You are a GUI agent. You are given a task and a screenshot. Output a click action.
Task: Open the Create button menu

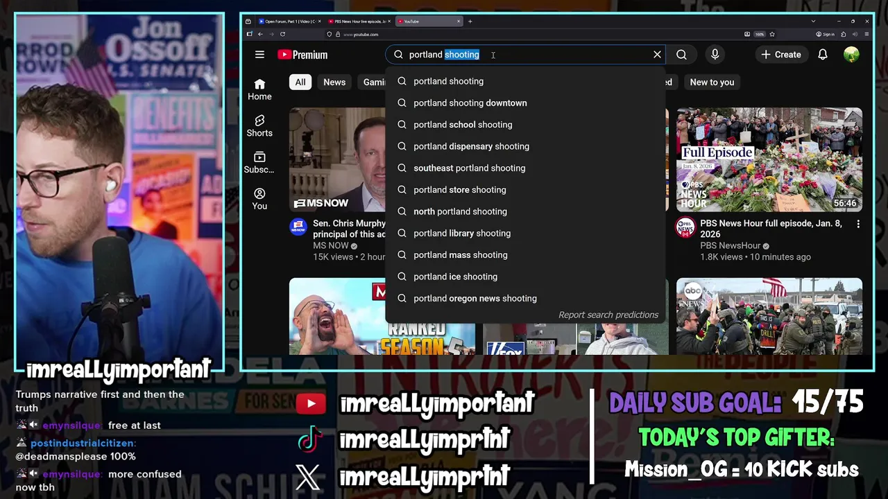coord(780,55)
